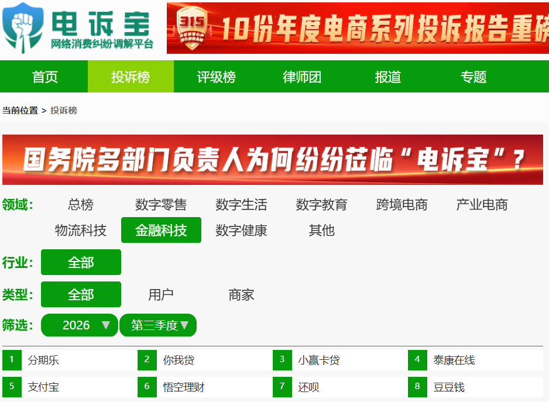Open the 2026 year dropdown
This screenshot has height=402, width=549.
tap(80, 325)
